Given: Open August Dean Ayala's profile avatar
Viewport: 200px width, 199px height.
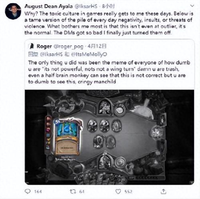Looking at the screenshot, I should (13, 11).
